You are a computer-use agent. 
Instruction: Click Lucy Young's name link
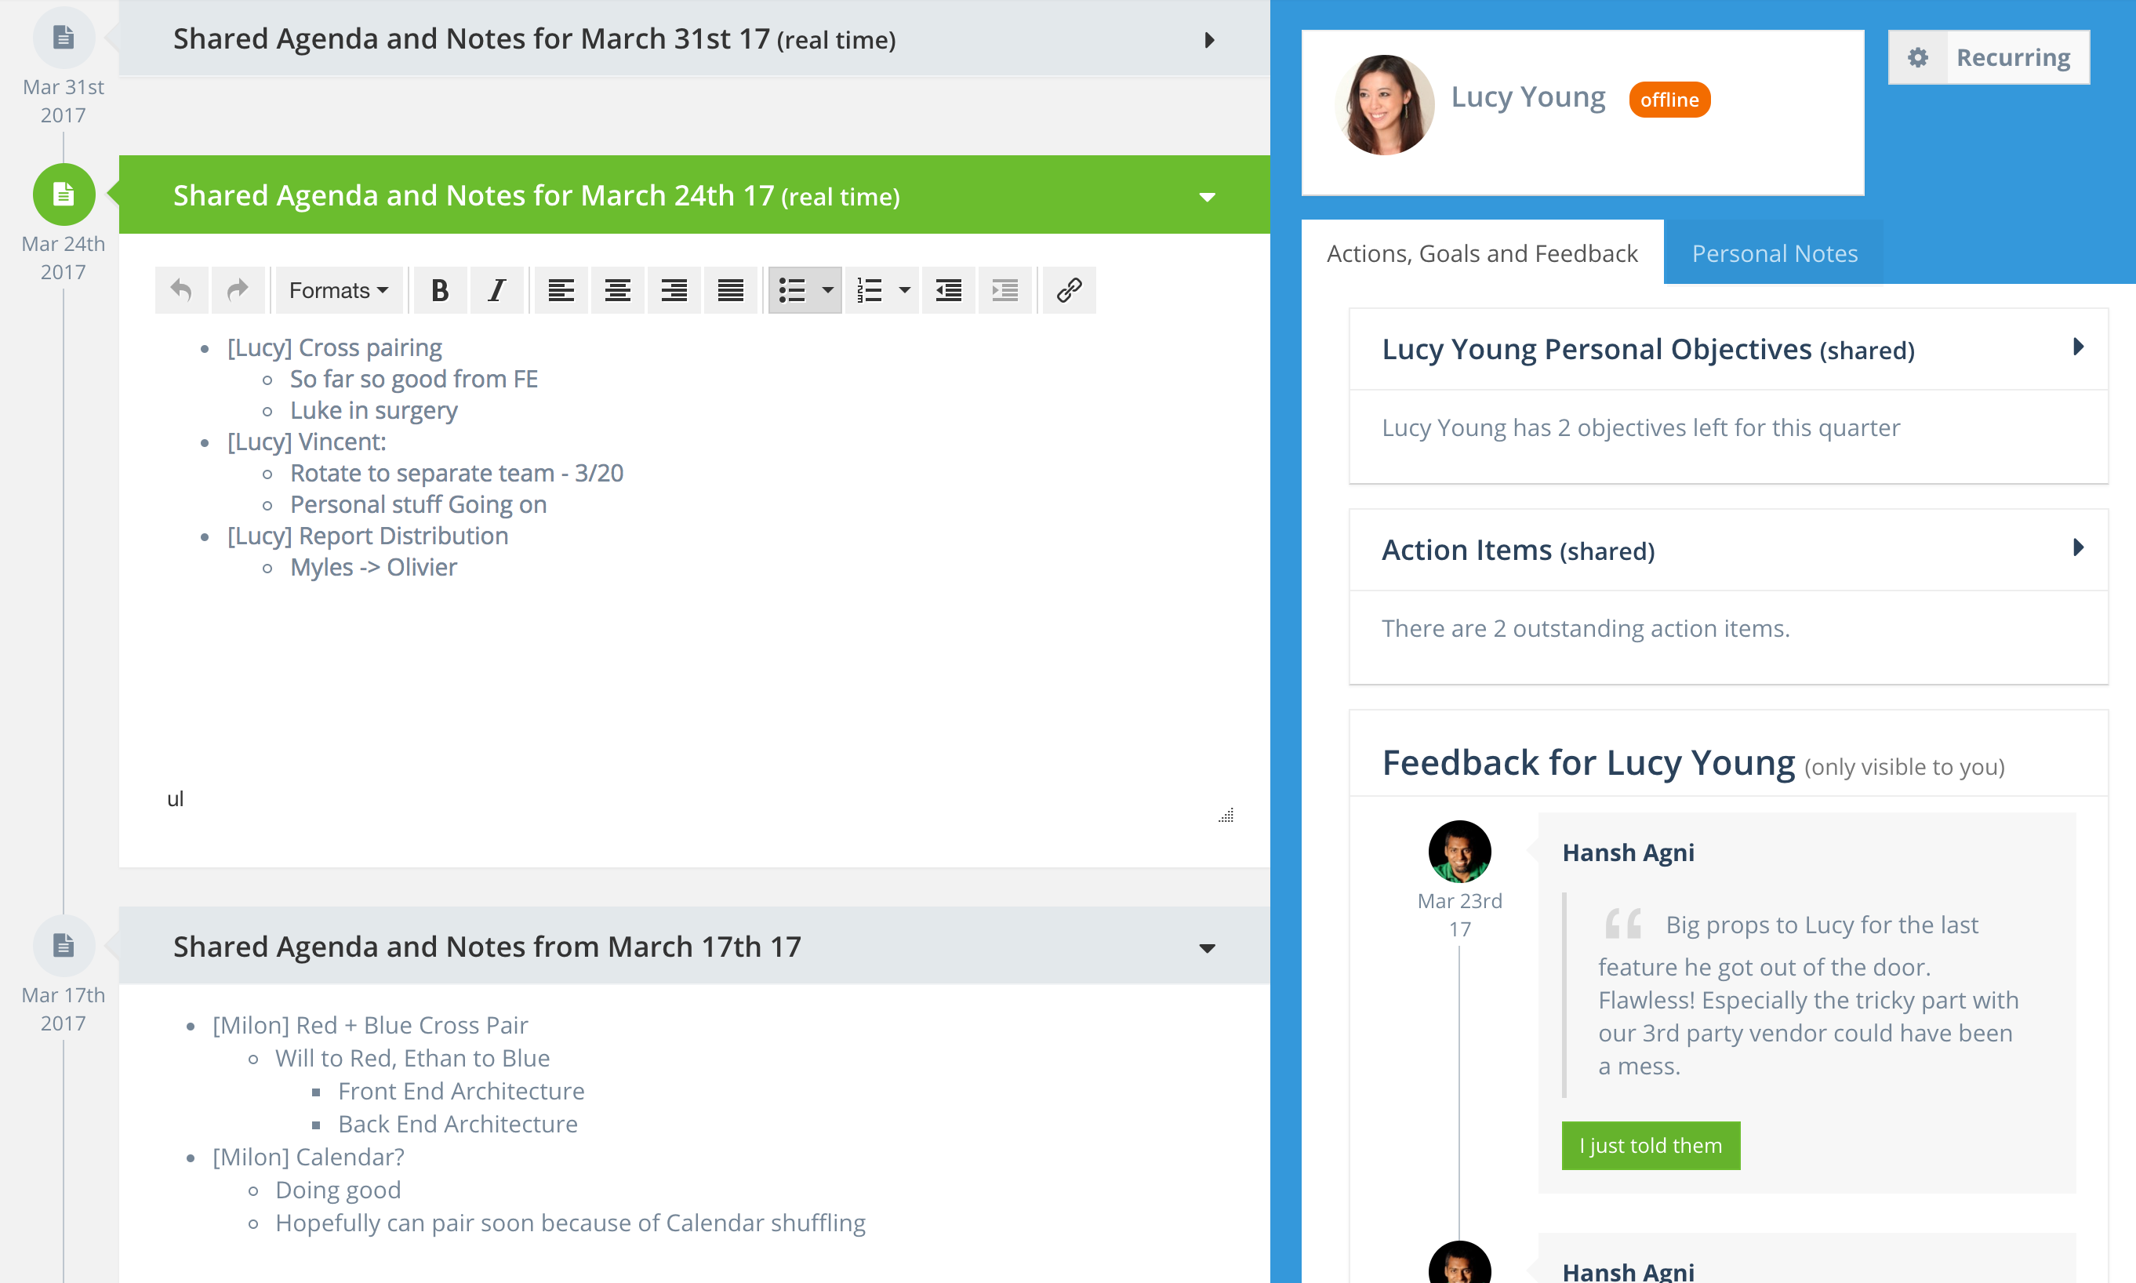click(1528, 96)
